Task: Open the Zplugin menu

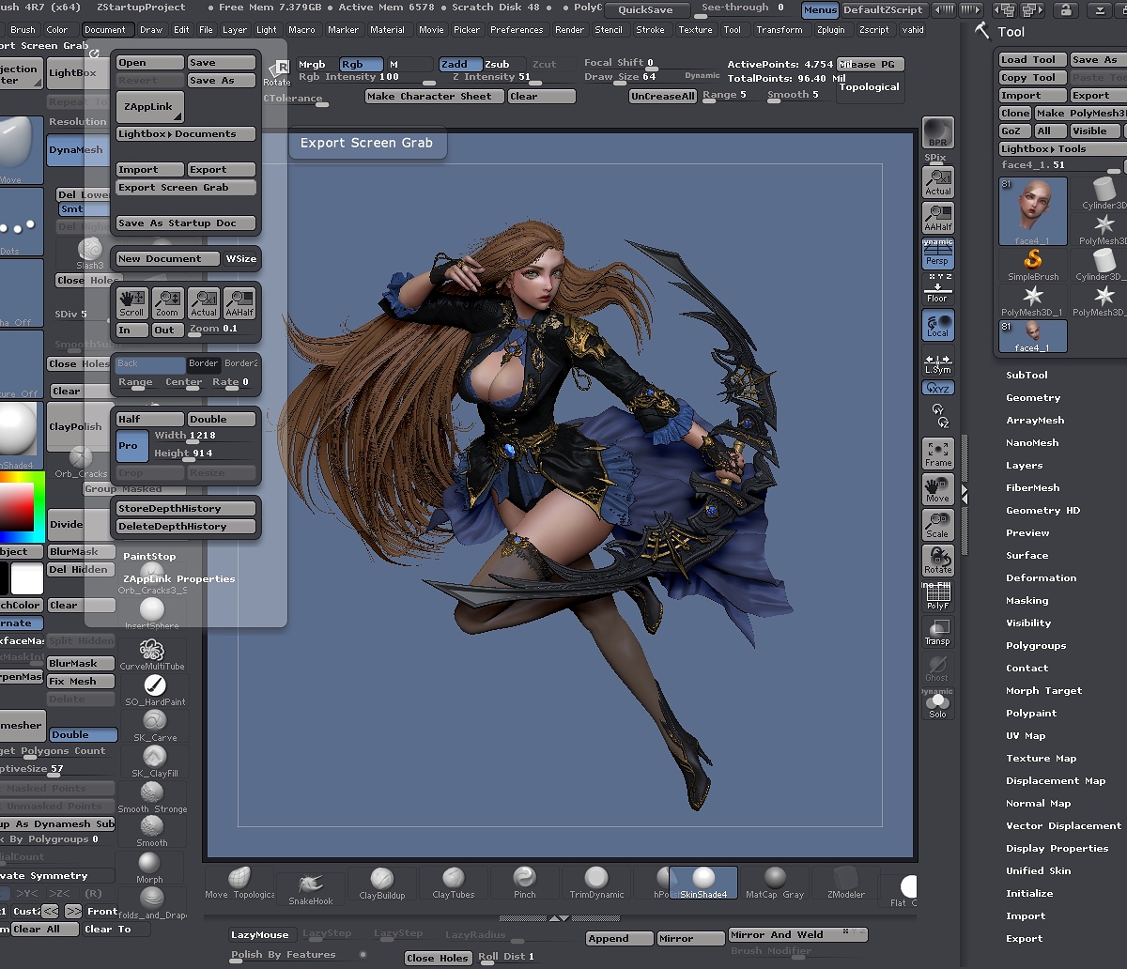Action: pyautogui.click(x=830, y=29)
